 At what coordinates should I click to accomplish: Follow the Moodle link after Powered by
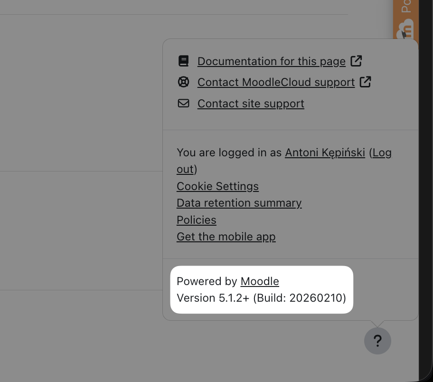(260, 281)
